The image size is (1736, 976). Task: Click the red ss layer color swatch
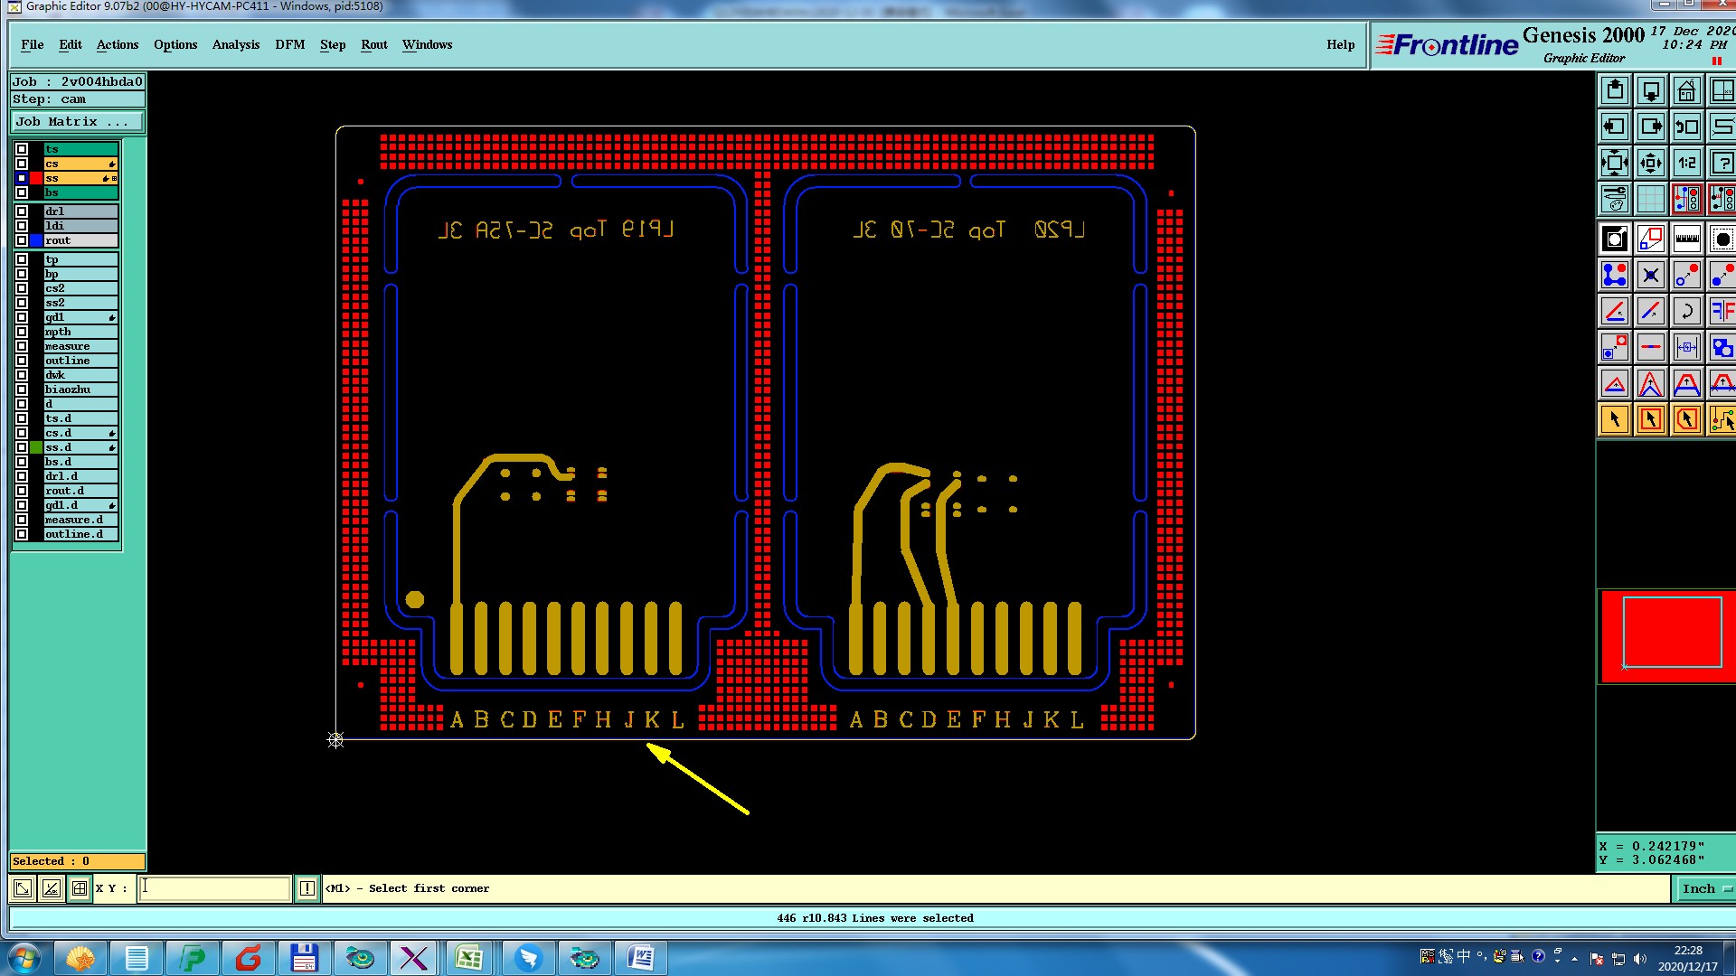[36, 178]
